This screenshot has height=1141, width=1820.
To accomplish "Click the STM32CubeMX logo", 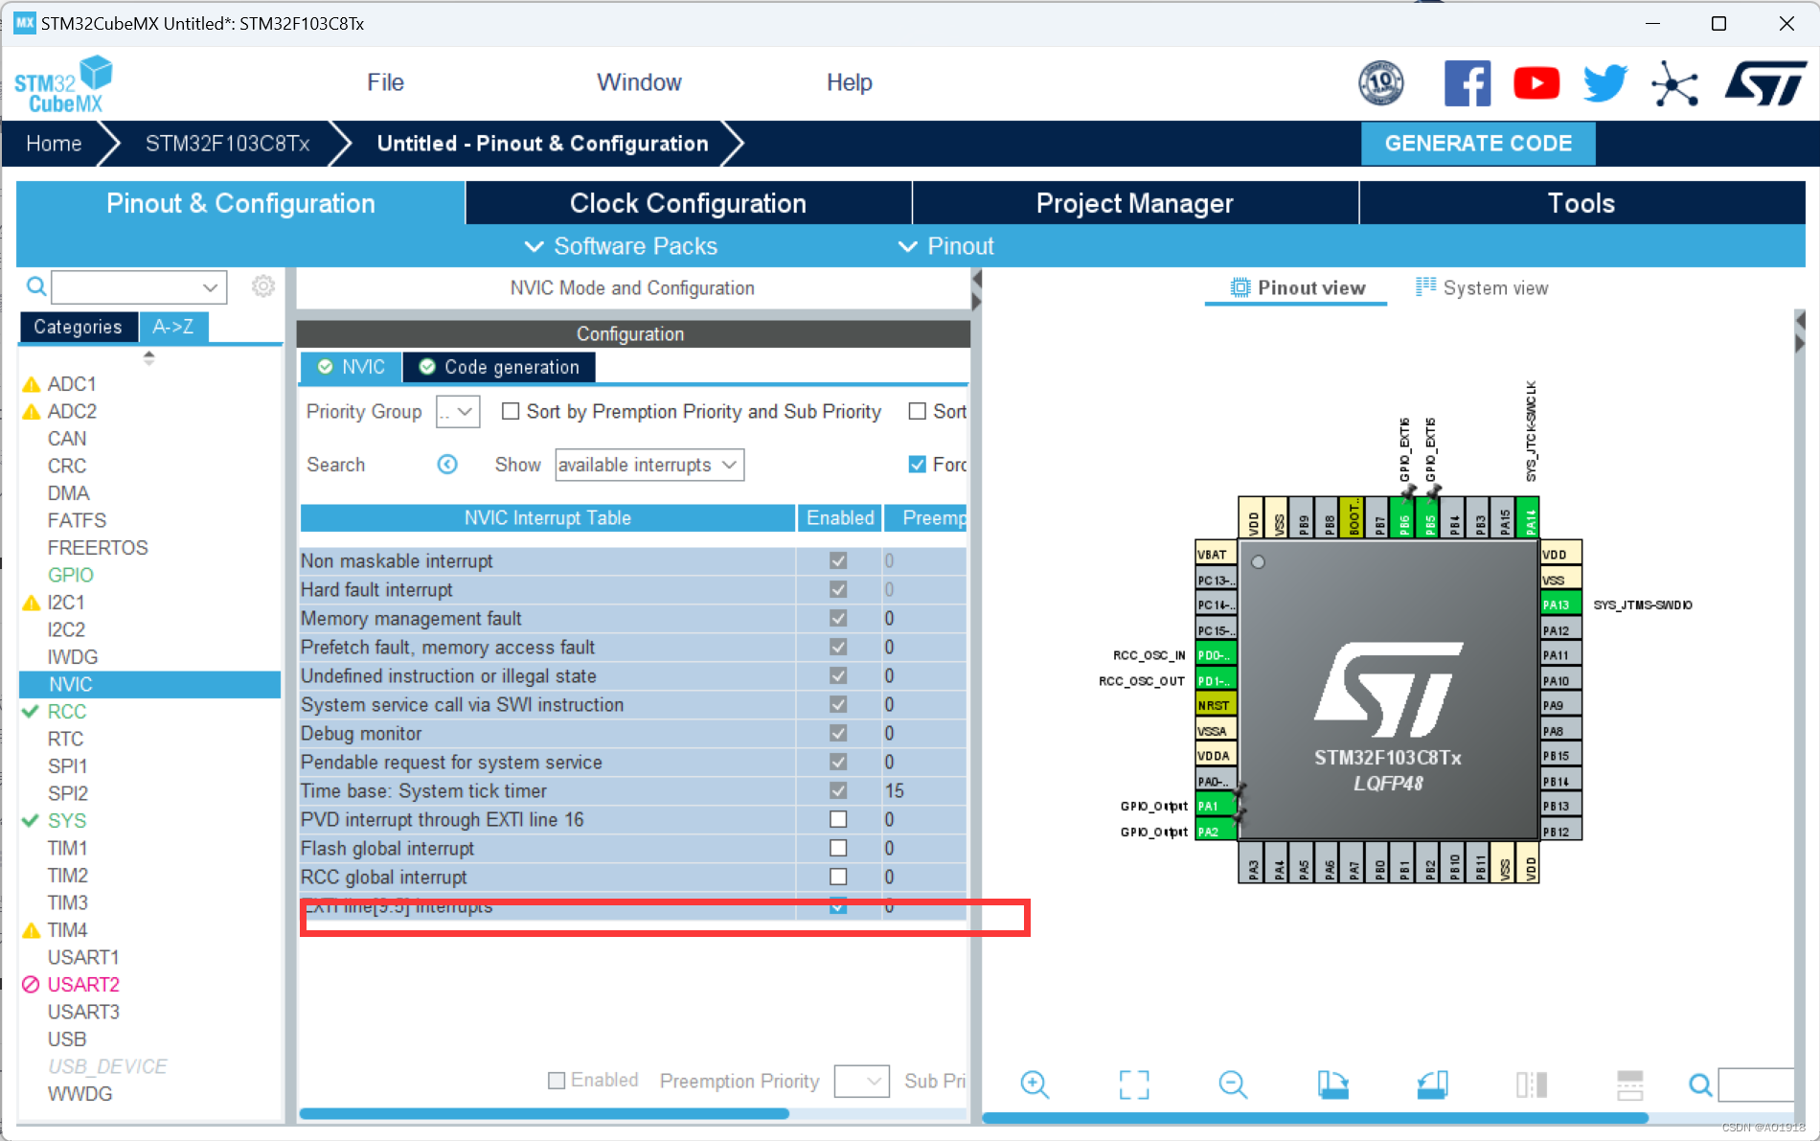I will (63, 84).
